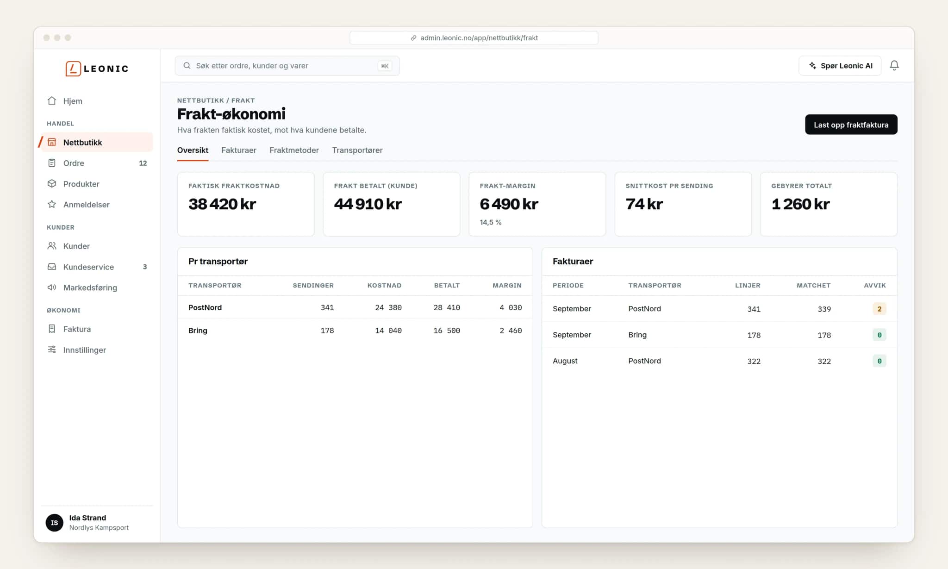Viewport: 948px width, 569px height.
Task: Focus the Søk etter ordre search field
Action: pyautogui.click(x=287, y=66)
